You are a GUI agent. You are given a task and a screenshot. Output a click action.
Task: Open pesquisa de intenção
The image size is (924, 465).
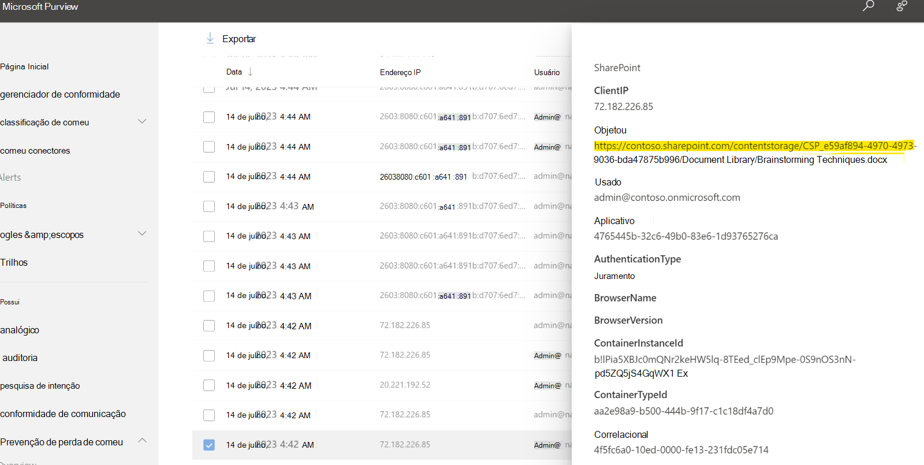(40, 386)
